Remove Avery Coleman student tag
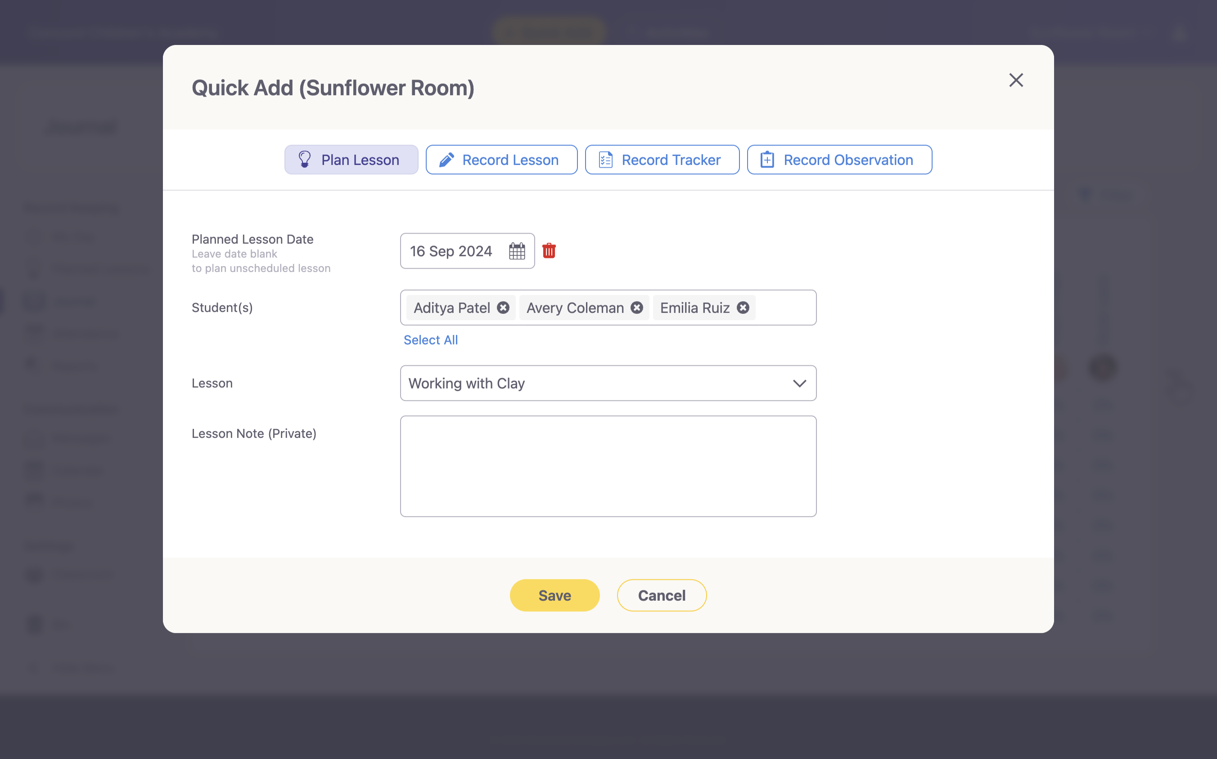 tap(637, 308)
